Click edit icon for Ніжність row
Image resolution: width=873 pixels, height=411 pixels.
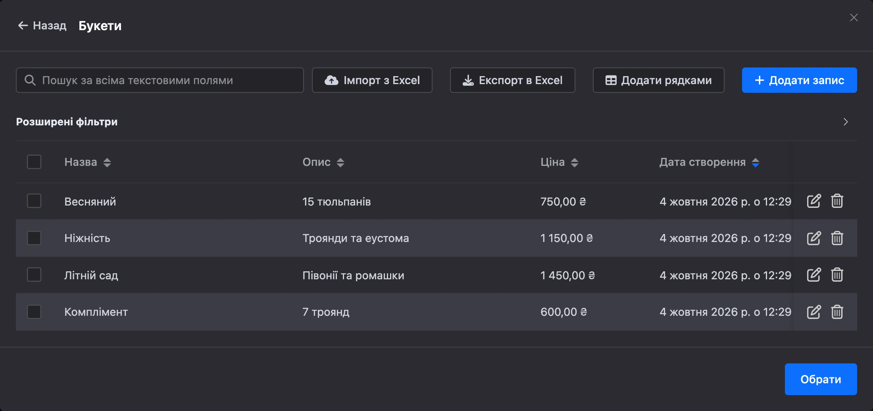pos(813,238)
